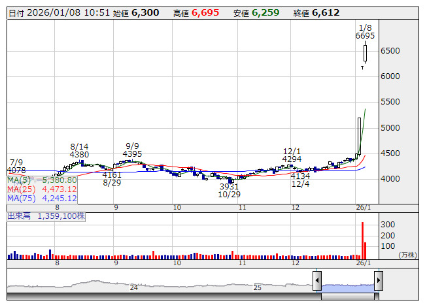Click the 9/9 peak label 4395
Viewport: 427px width, 307px height.
point(132,154)
